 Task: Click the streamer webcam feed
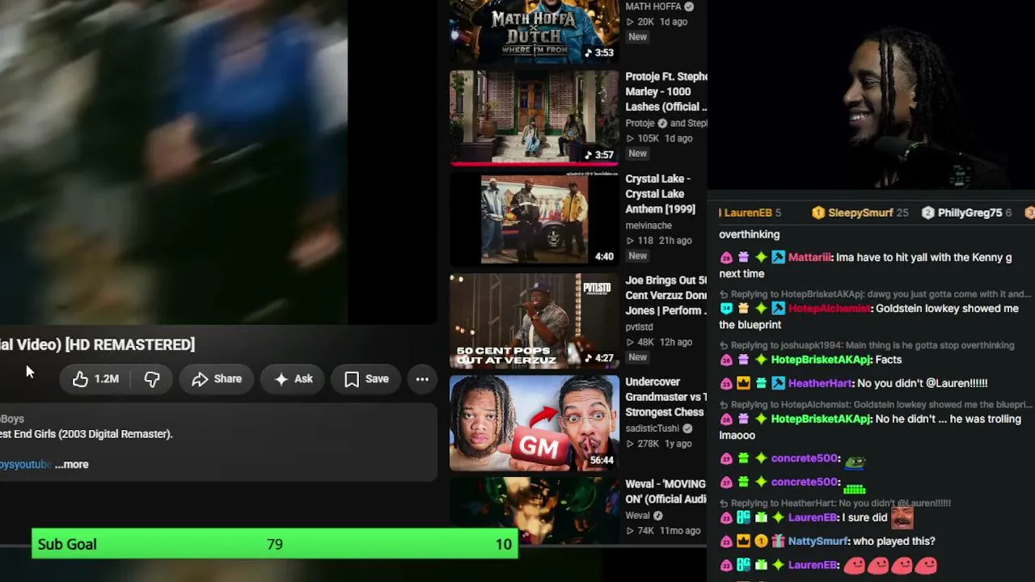point(872,95)
